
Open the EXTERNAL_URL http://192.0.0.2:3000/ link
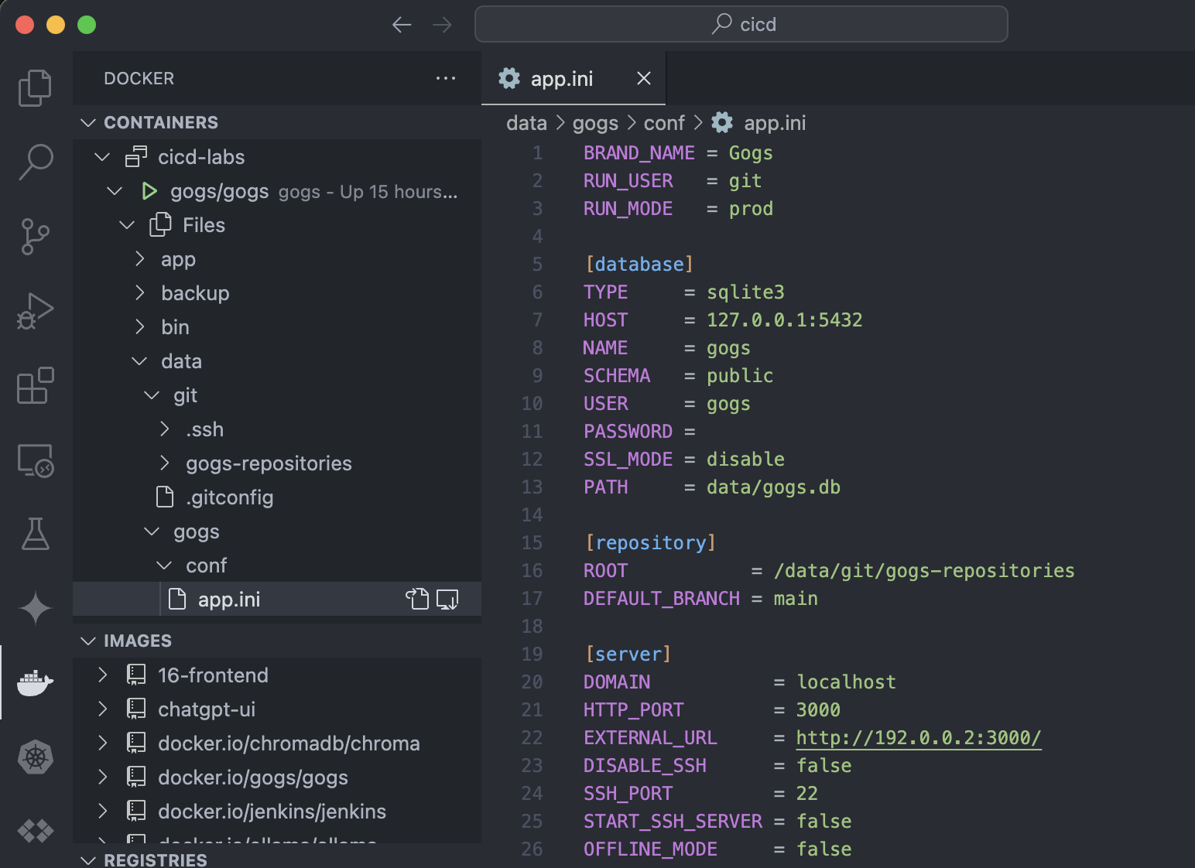[919, 737]
